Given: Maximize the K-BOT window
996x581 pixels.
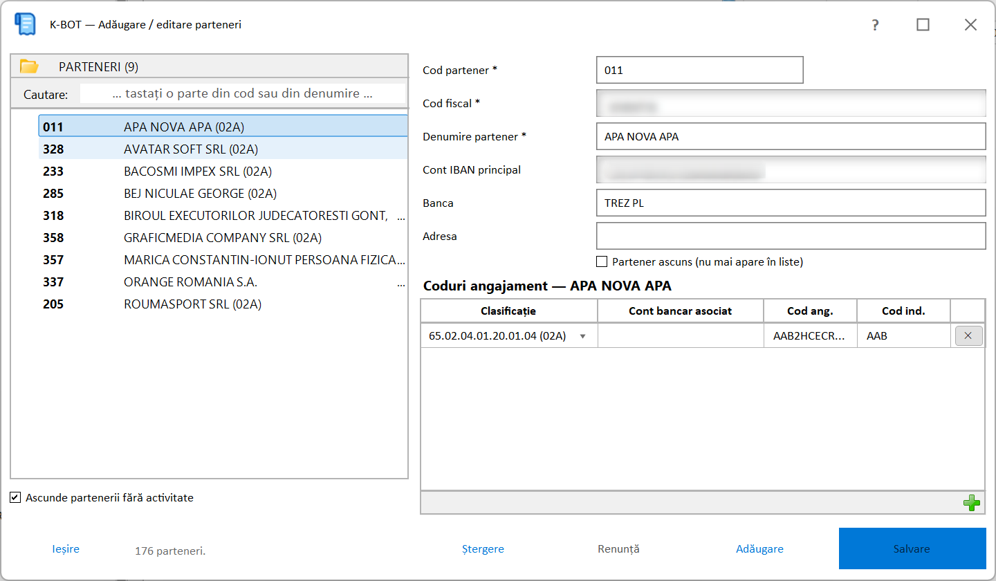Looking at the screenshot, I should coord(923,25).
